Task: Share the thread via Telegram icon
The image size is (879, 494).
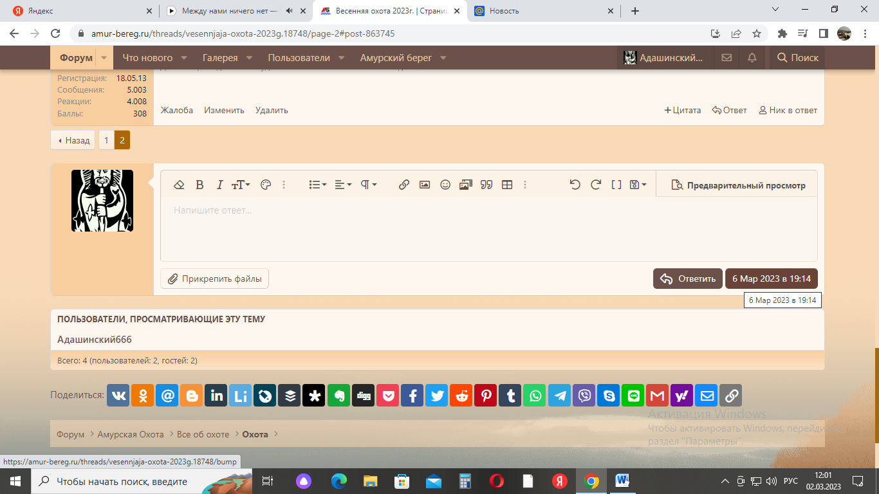Action: coord(560,396)
